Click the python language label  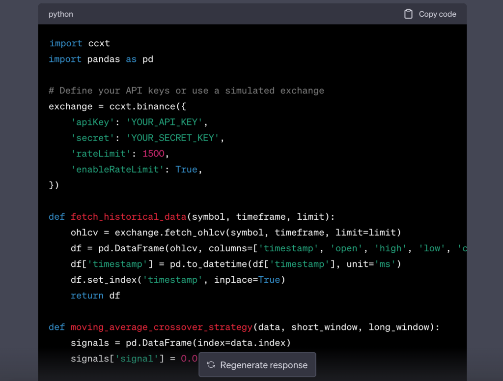coord(61,14)
